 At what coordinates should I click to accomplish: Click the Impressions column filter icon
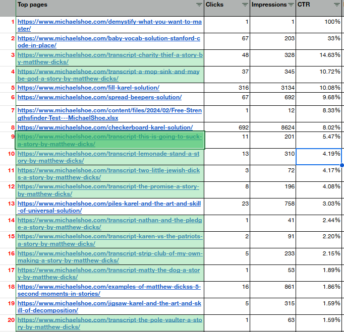(291, 5)
